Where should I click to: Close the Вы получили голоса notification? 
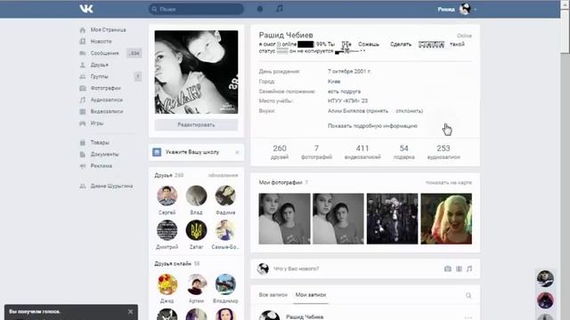(x=131, y=312)
